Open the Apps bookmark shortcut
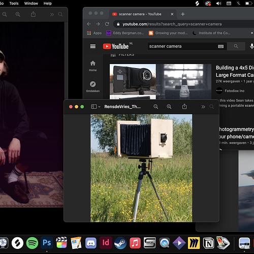Screen dimensions: 254x254 94,33
